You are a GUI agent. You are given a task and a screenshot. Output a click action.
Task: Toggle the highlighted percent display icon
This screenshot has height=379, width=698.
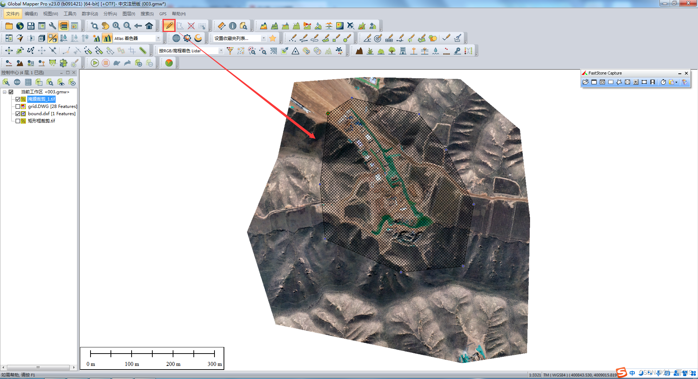tap(53, 38)
